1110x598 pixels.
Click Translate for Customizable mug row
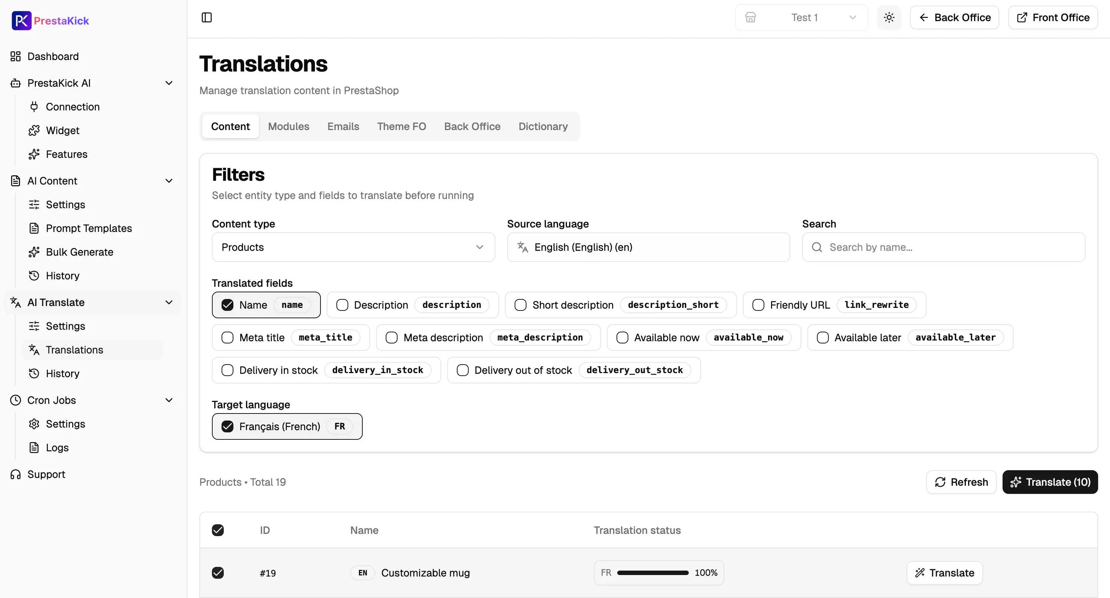click(x=944, y=573)
